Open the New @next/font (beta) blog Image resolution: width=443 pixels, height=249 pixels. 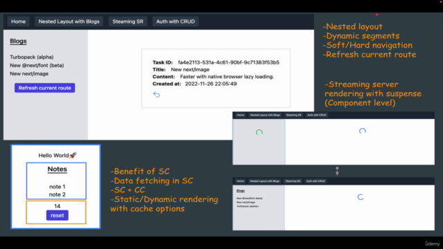(37, 65)
